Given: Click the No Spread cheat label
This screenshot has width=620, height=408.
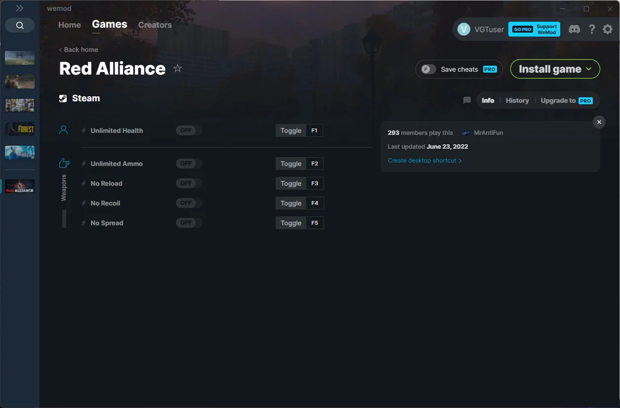Looking at the screenshot, I should click(107, 223).
